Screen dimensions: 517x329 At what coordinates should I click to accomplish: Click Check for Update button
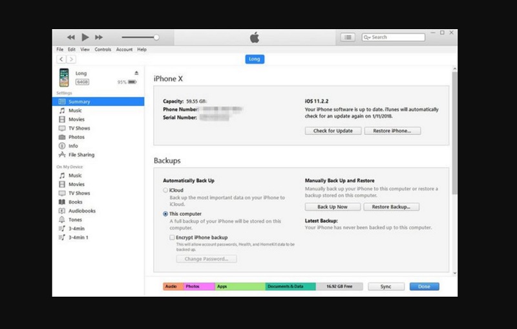pyautogui.click(x=333, y=131)
